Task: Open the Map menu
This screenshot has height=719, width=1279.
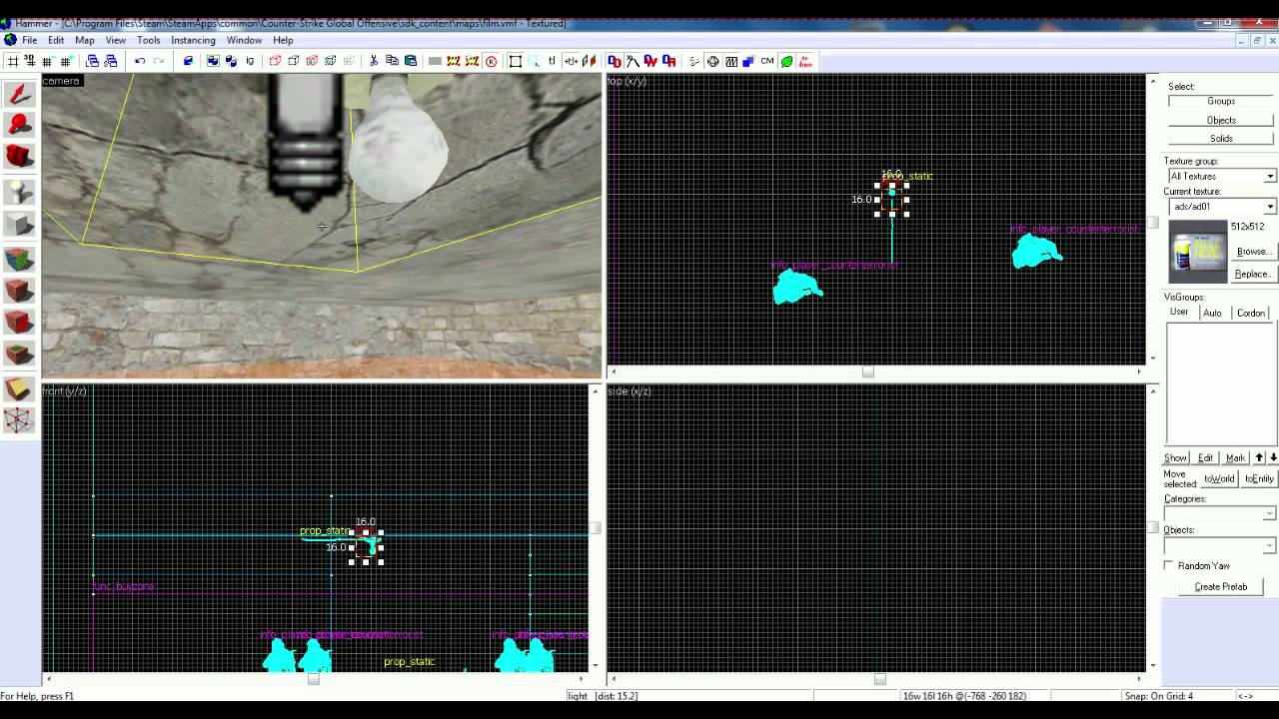Action: coord(85,40)
